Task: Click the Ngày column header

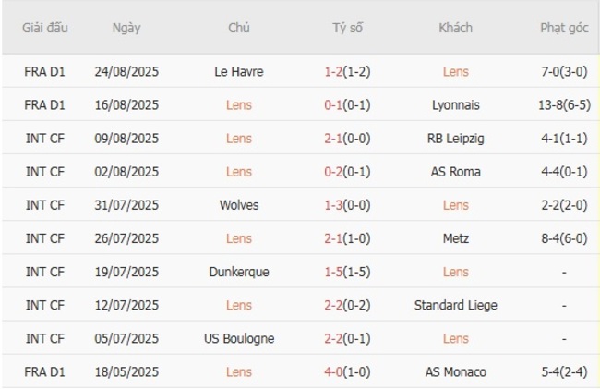Action: 126,28
